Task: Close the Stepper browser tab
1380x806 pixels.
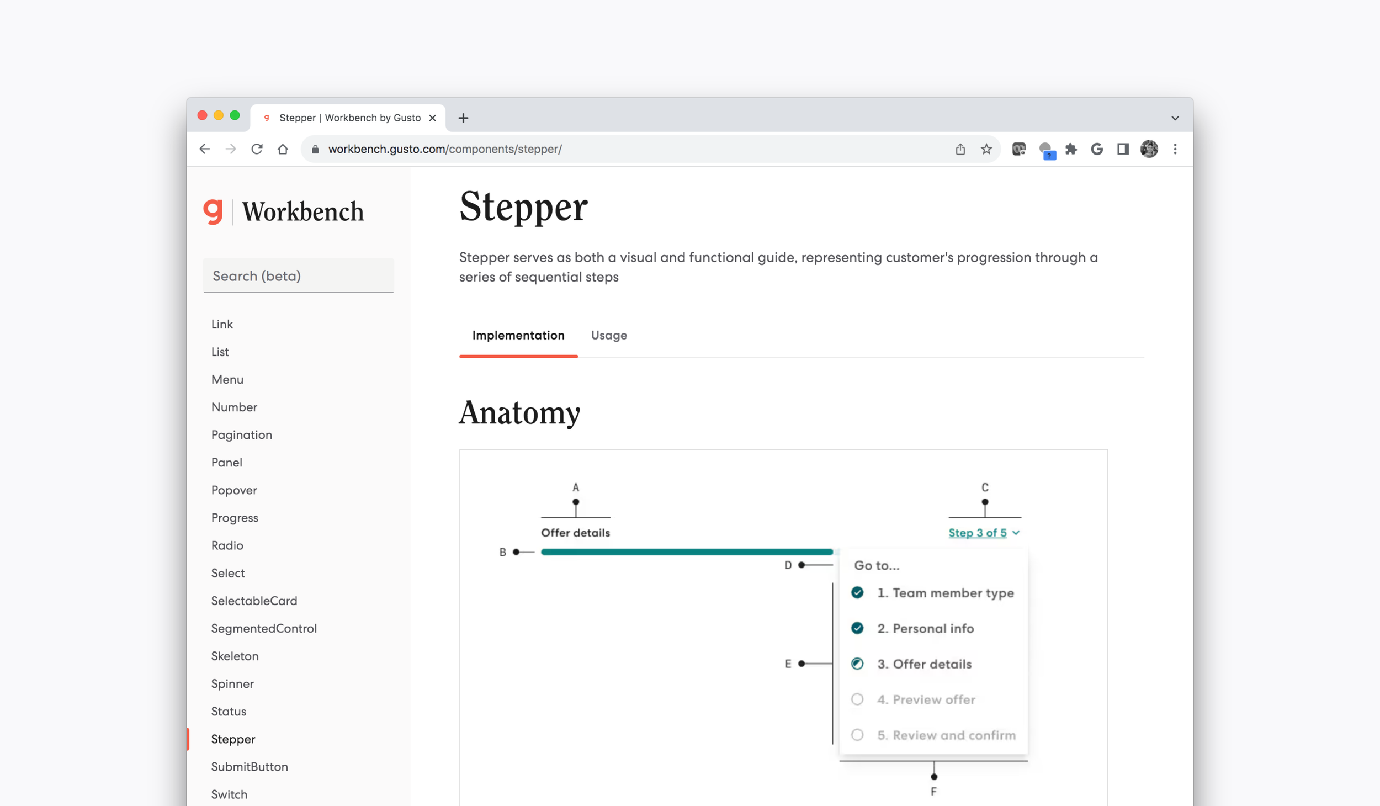Action: coord(433,118)
